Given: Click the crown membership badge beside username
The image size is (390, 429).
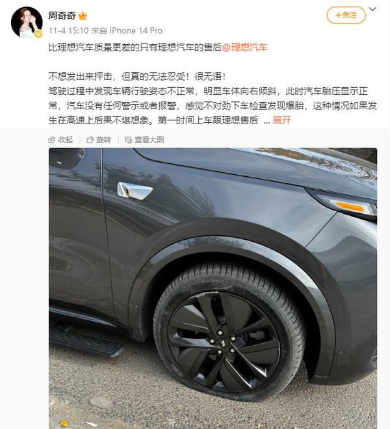Looking at the screenshot, I should (83, 16).
